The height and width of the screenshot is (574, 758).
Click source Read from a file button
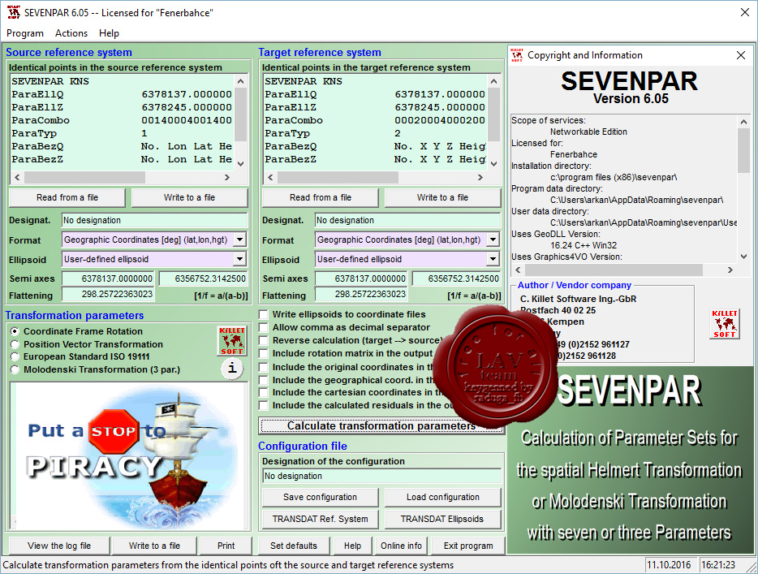[67, 197]
